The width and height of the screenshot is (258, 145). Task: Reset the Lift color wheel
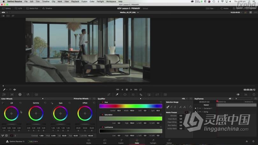[21, 103]
